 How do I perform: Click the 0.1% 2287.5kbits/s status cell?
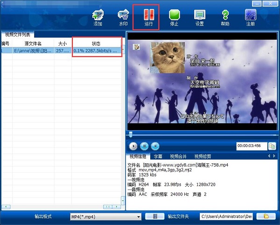(96, 51)
